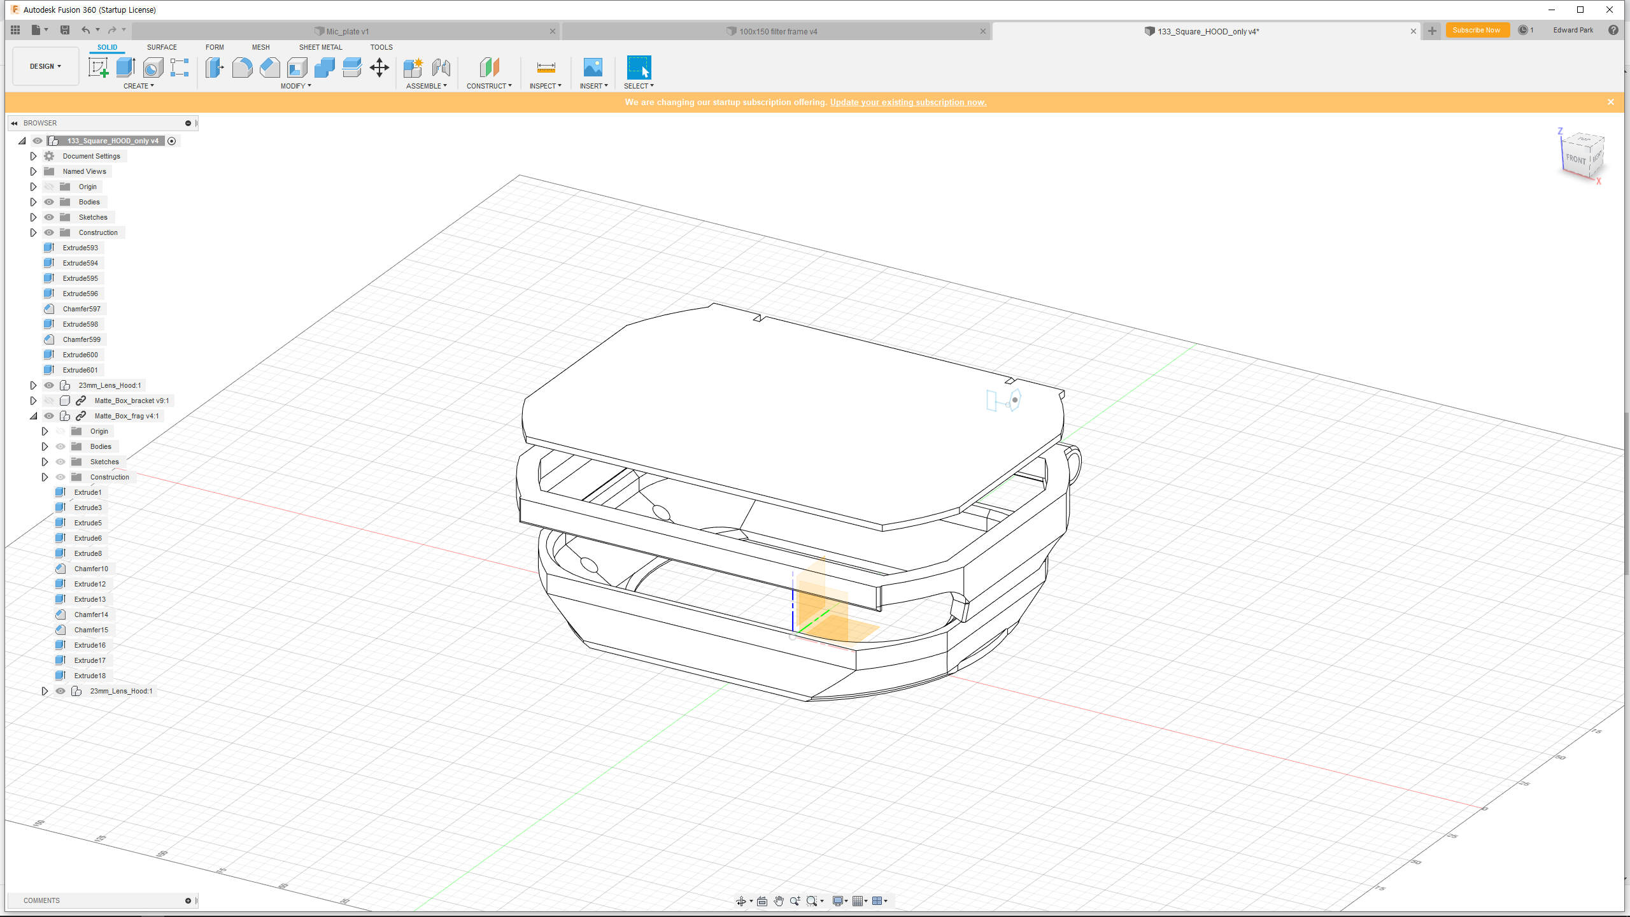The height and width of the screenshot is (917, 1630).
Task: Click the Subscribe Now button
Action: (1477, 30)
